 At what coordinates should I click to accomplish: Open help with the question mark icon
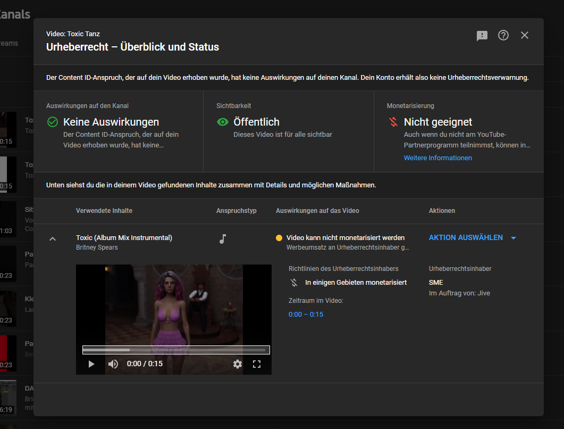point(503,35)
